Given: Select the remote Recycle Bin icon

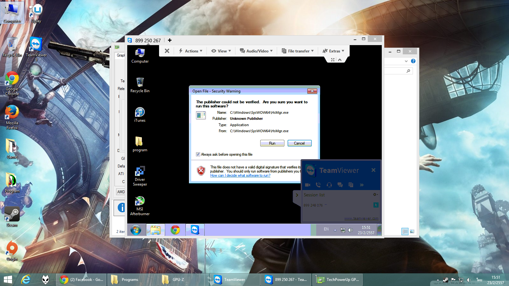Looking at the screenshot, I should click(x=140, y=85).
